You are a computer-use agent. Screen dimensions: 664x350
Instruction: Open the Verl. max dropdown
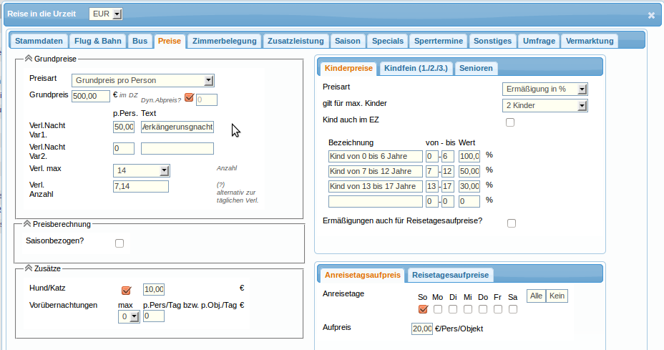pos(142,170)
